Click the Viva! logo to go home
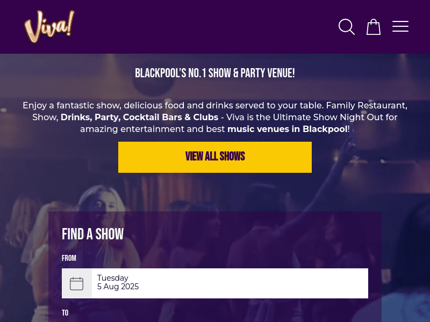This screenshot has width=430, height=322. pos(49,26)
